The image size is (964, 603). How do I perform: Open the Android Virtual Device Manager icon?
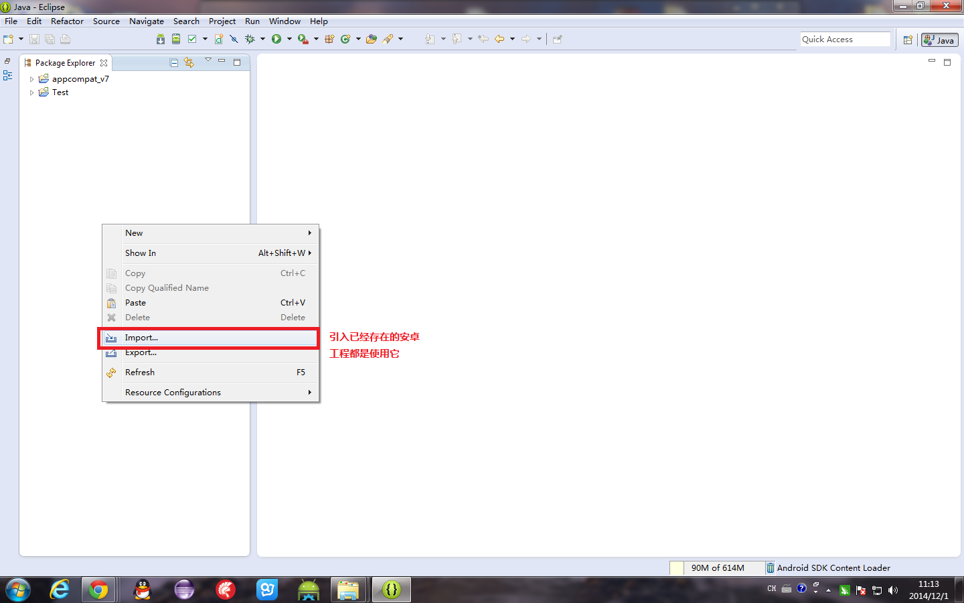(x=176, y=39)
